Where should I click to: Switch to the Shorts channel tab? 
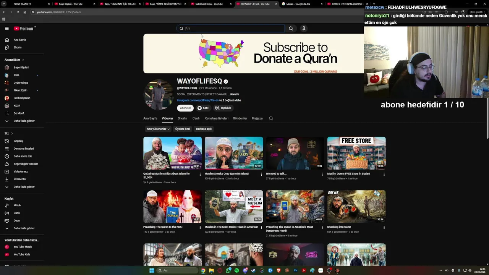point(182,118)
